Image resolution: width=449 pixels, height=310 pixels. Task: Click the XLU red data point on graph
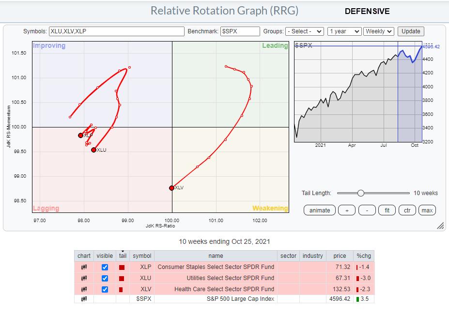93,150
